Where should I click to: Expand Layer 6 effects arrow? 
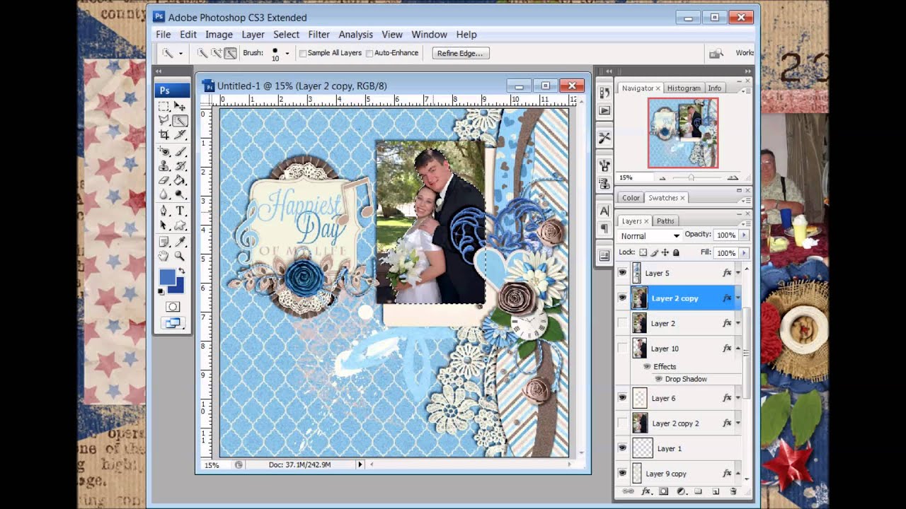[x=738, y=399]
